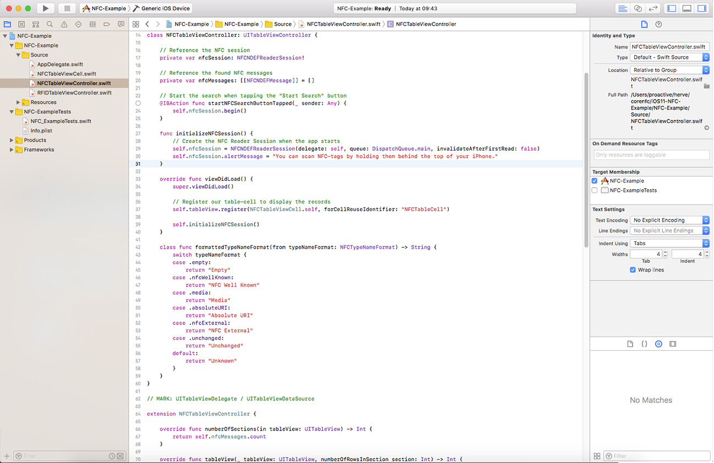Viewport: 714px width, 463px height.
Task: Open the related items grid menu
Action: point(136,24)
